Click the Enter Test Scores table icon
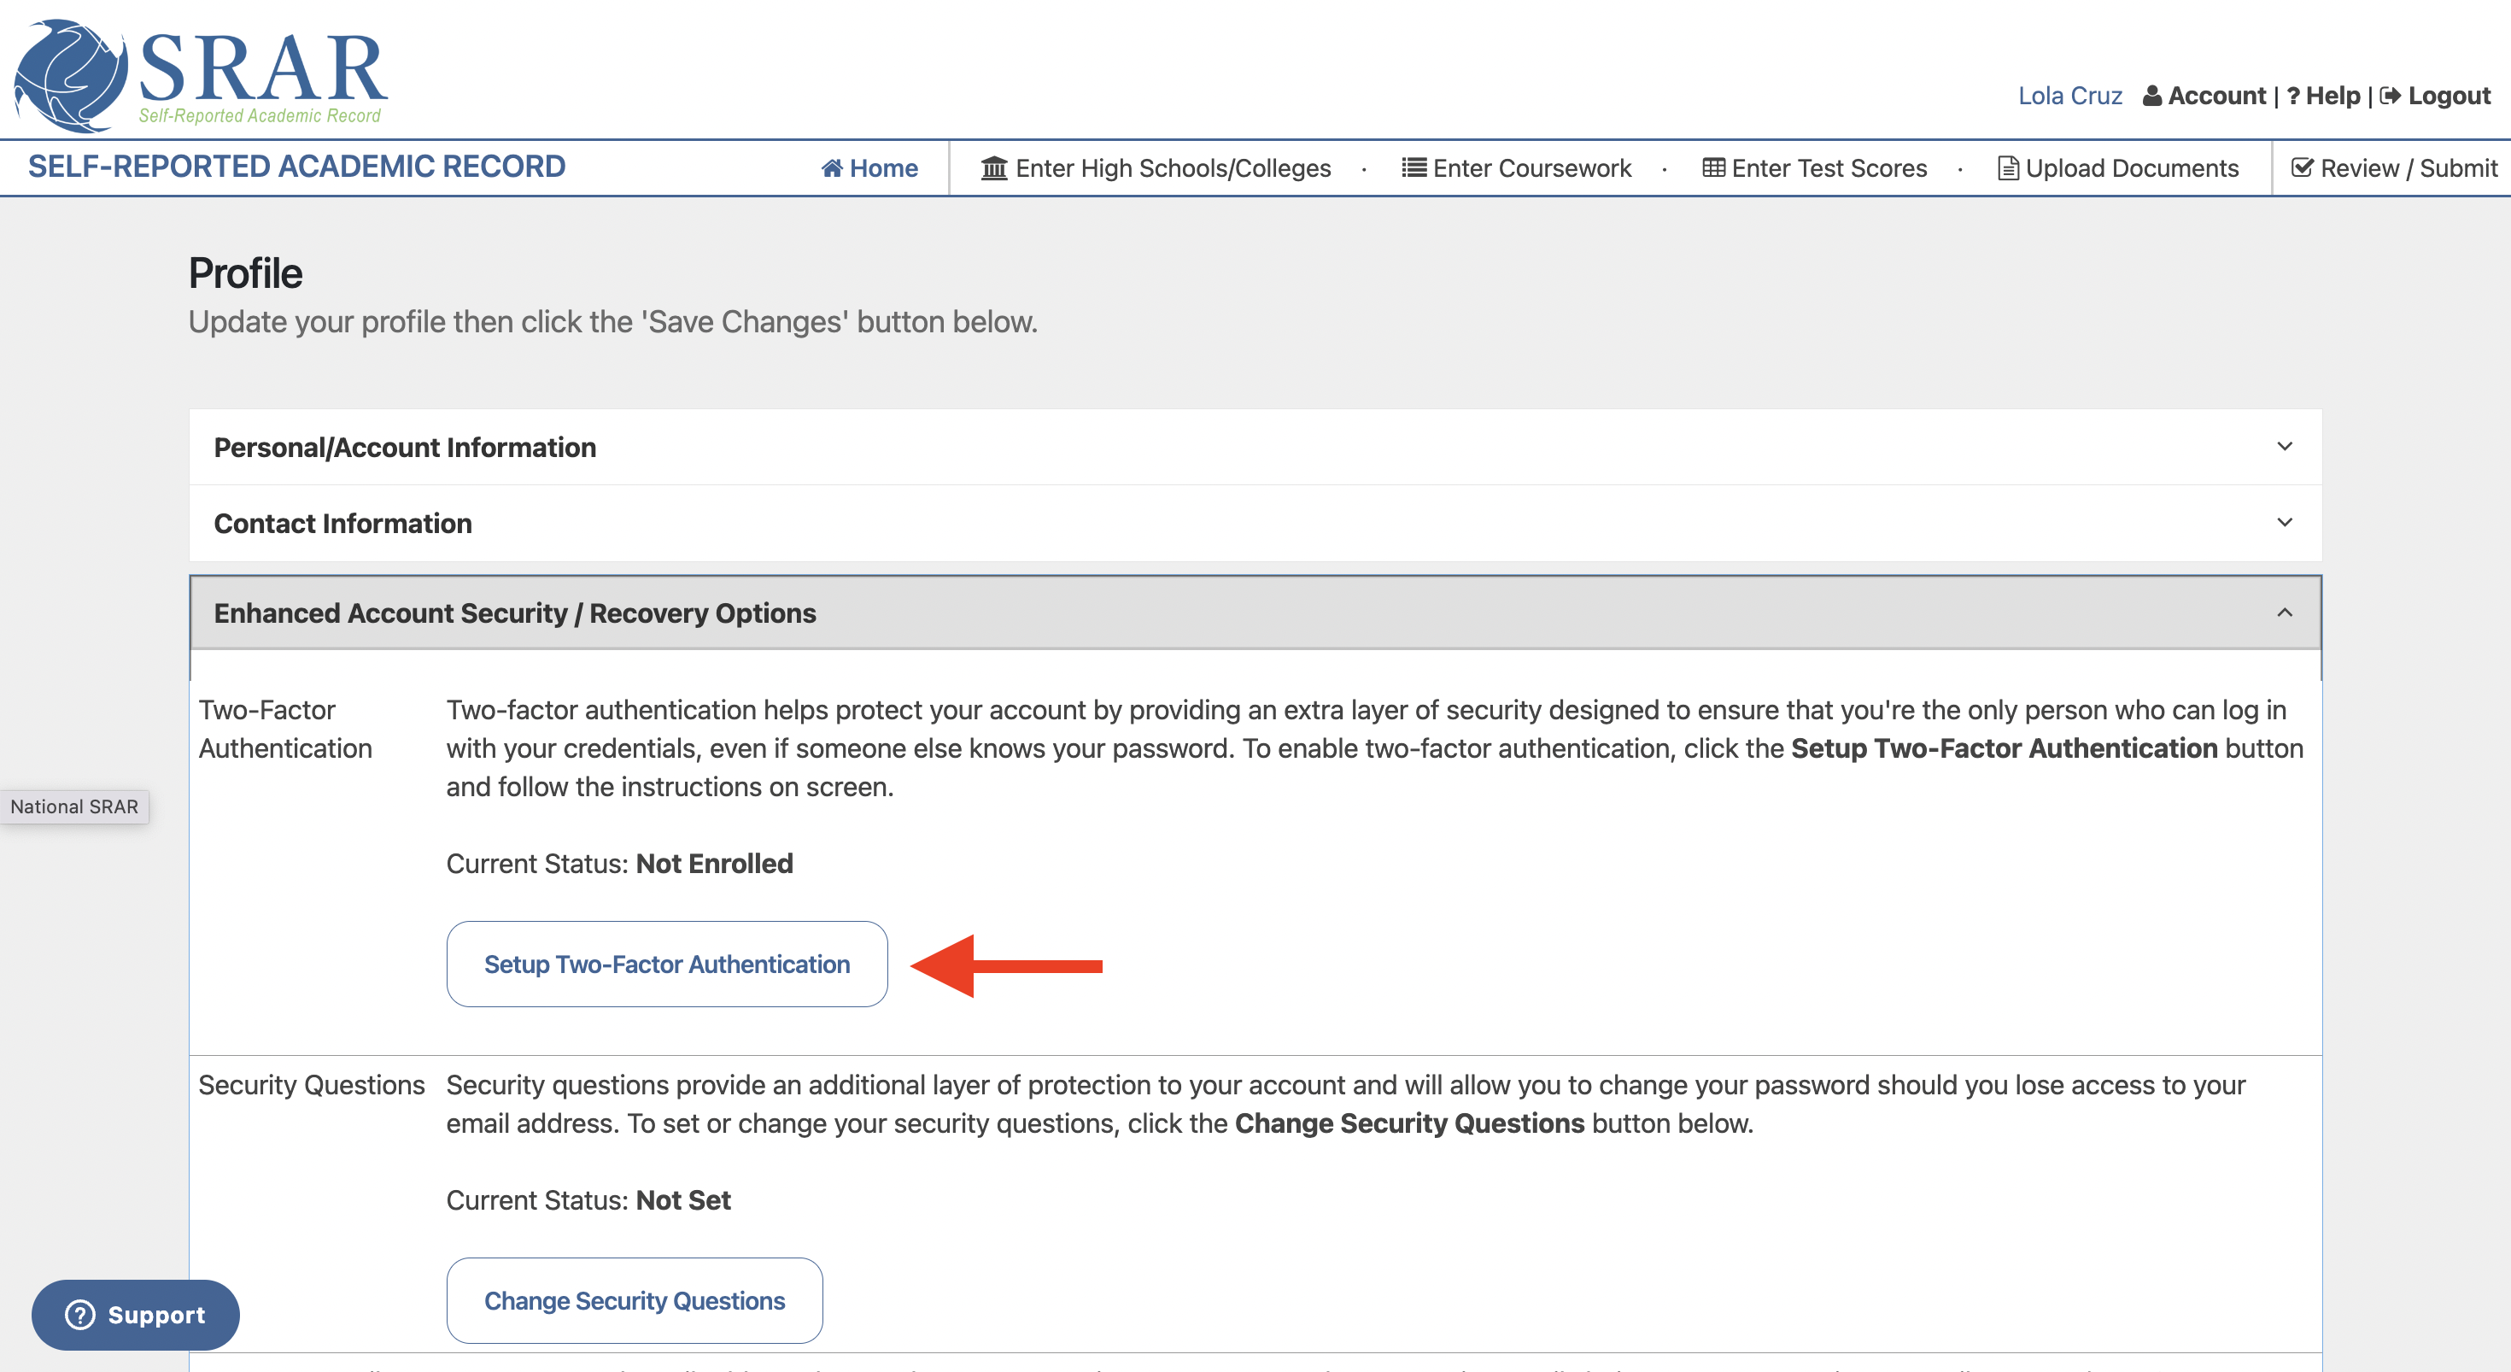Screen dimensions: 2511x1372 (1712, 167)
